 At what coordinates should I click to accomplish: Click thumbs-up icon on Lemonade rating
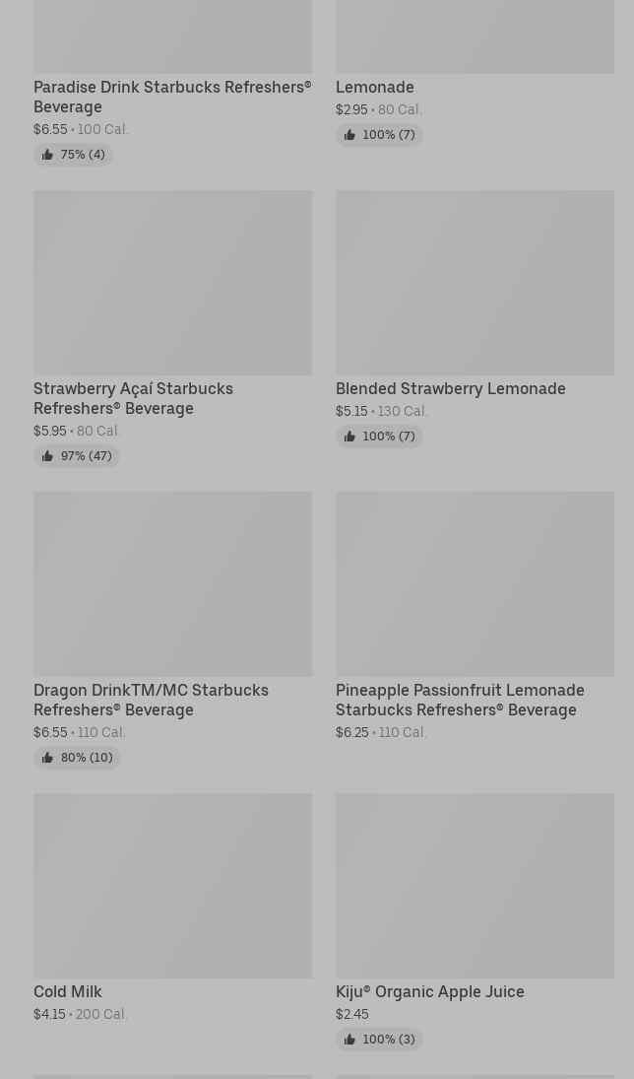point(349,135)
